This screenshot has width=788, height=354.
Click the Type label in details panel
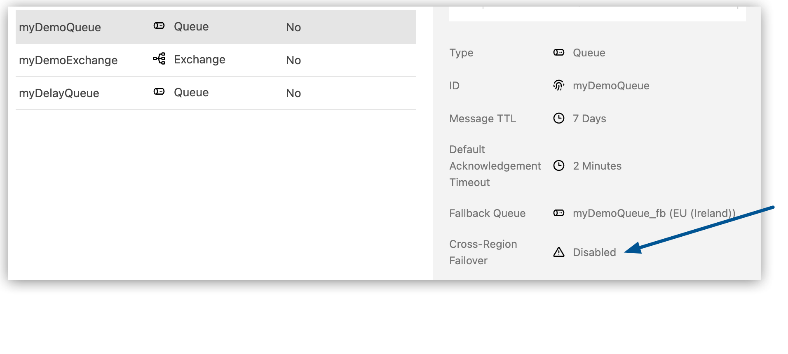pos(461,53)
